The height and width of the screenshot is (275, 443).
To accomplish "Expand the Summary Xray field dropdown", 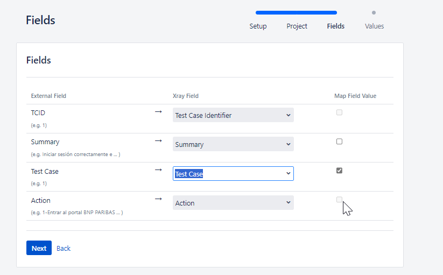I will (233, 144).
